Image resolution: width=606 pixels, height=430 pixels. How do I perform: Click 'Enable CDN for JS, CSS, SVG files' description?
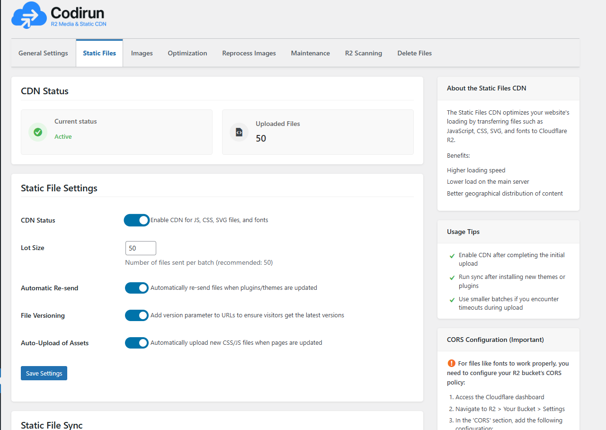209,220
